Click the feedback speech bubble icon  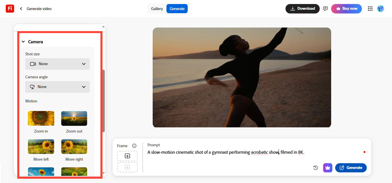point(325,9)
